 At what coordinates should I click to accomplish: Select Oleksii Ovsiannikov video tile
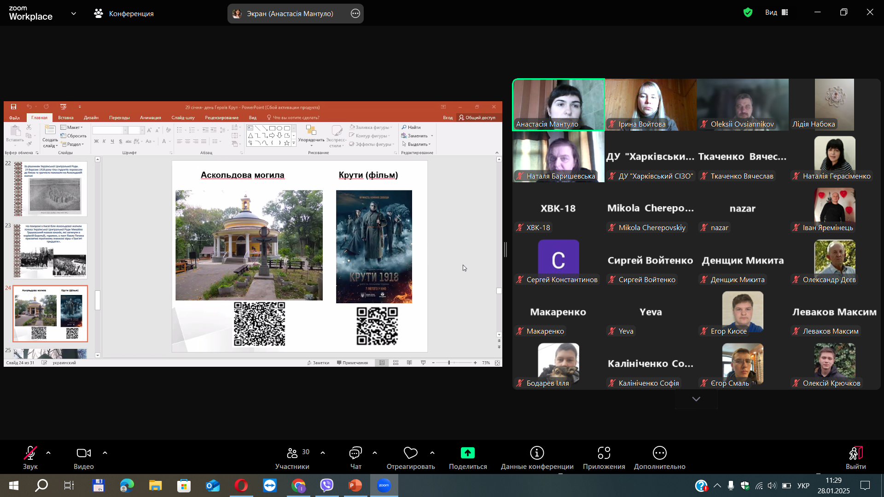coord(743,104)
